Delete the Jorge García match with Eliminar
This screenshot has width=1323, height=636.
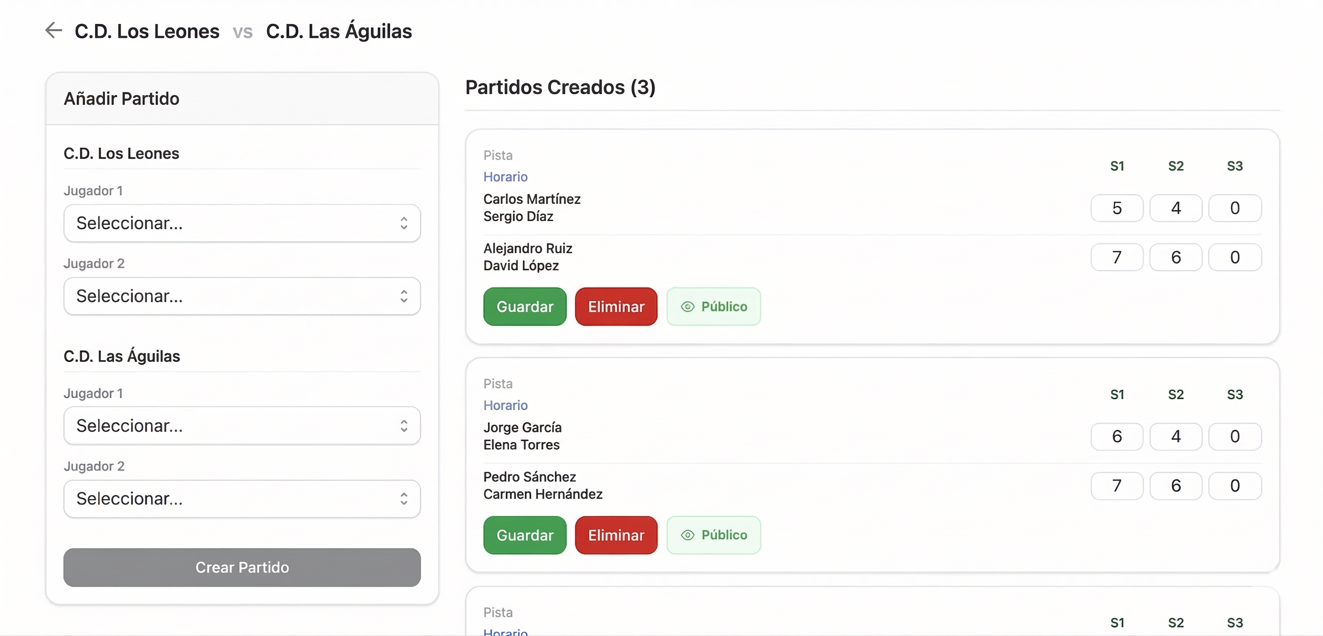point(616,535)
